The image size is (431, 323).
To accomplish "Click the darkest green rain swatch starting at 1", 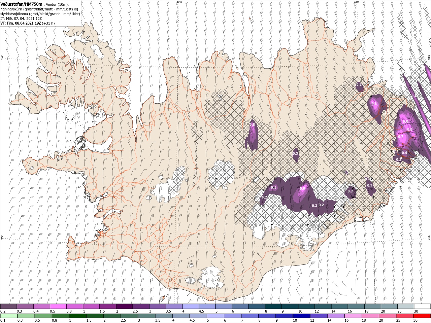I will pos(77,316).
